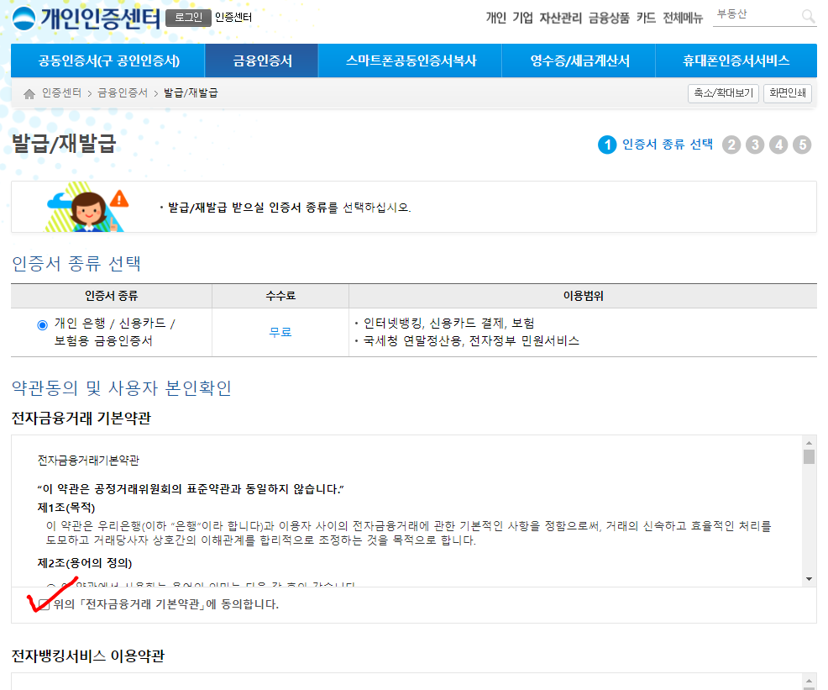The height and width of the screenshot is (690, 828).
Task: Click the search magnifier icon
Action: click(808, 16)
